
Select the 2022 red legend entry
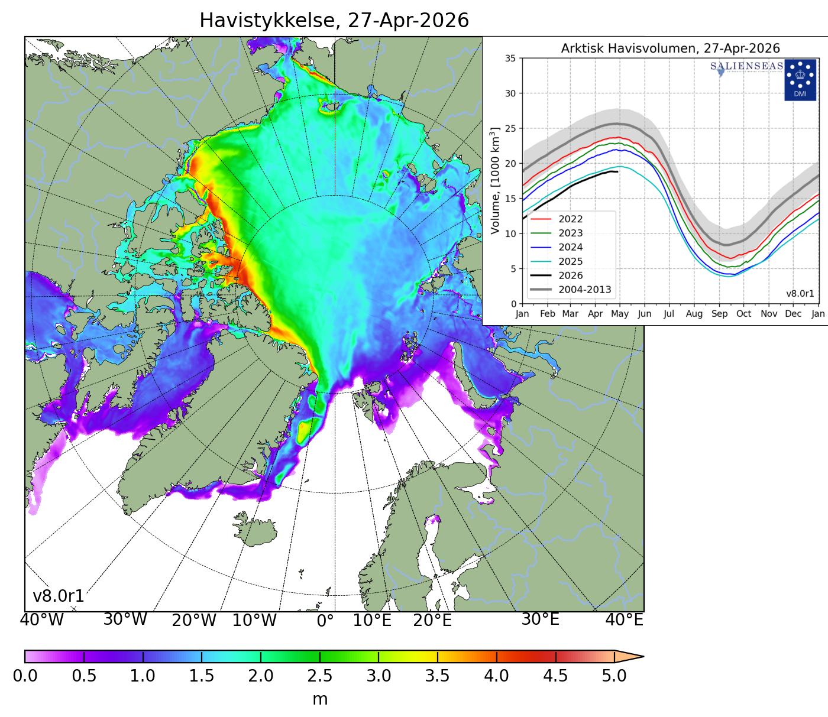pos(570,219)
